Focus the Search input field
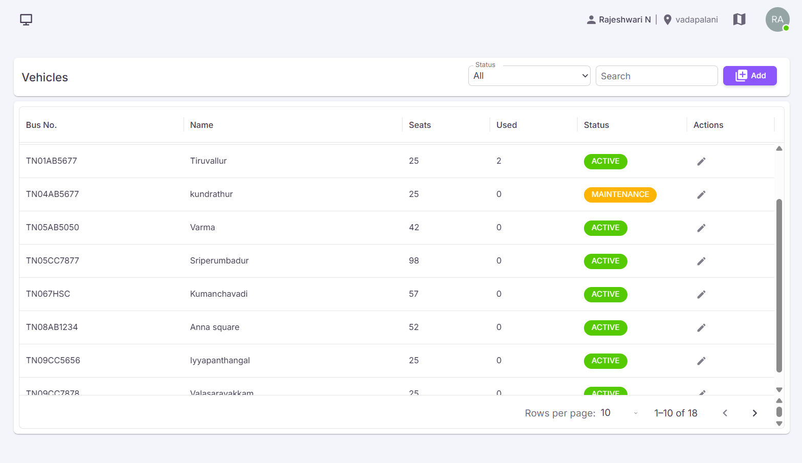The width and height of the screenshot is (802, 463). pyautogui.click(x=657, y=76)
